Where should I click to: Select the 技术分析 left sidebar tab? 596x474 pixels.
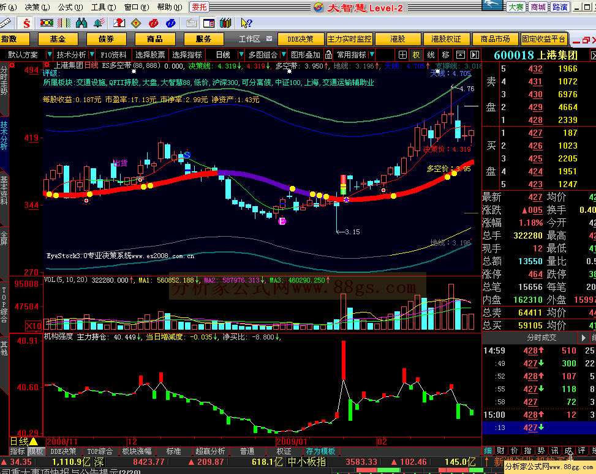4,136
